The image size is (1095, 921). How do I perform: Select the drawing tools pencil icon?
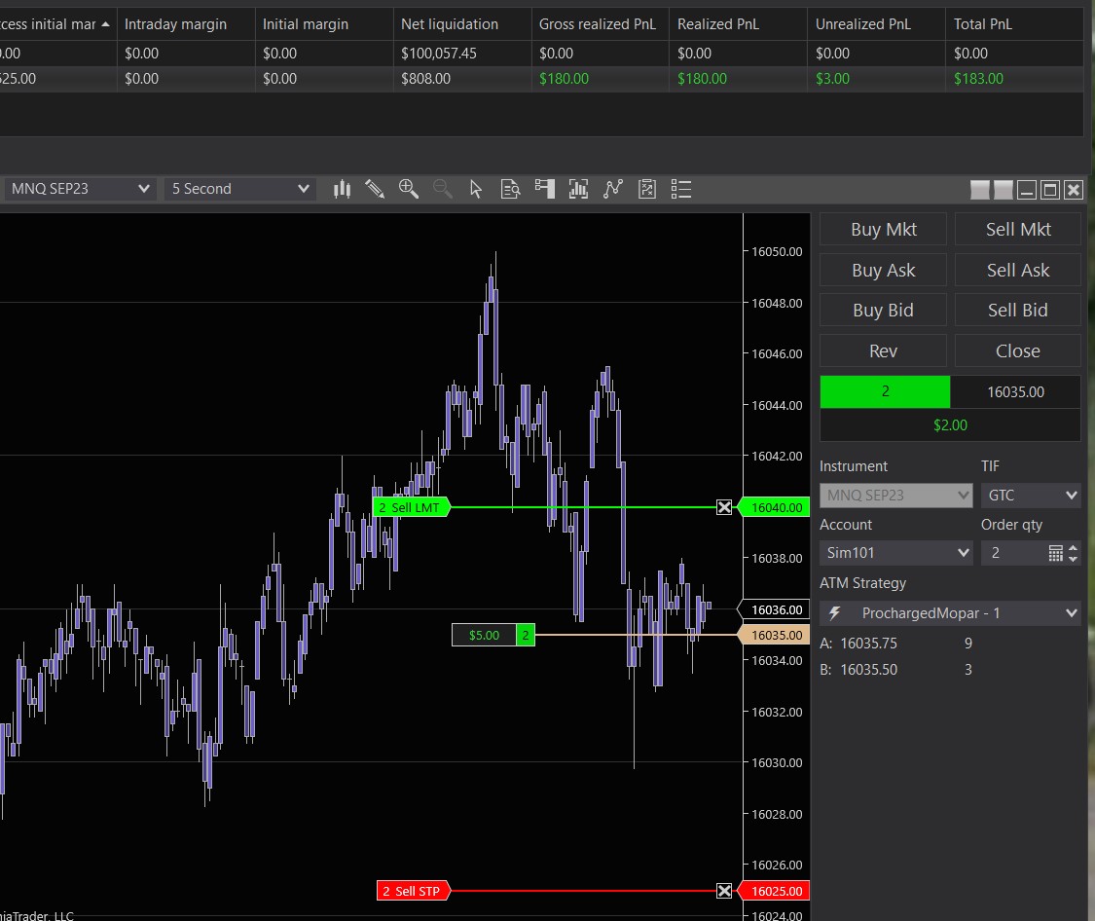pos(375,189)
